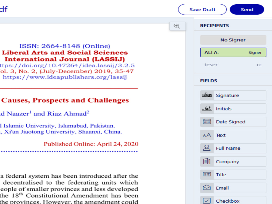Choose the Email field label
This screenshot has height=204, width=272.
tap(222, 188)
